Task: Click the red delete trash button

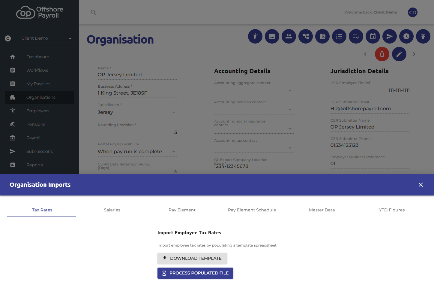Action: click(x=382, y=54)
